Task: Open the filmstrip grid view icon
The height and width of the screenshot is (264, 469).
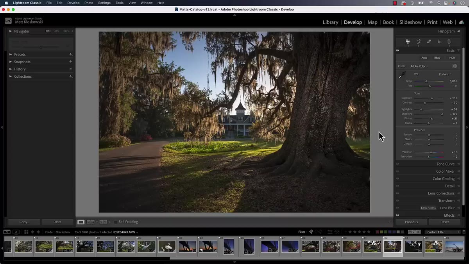Action: point(26,232)
